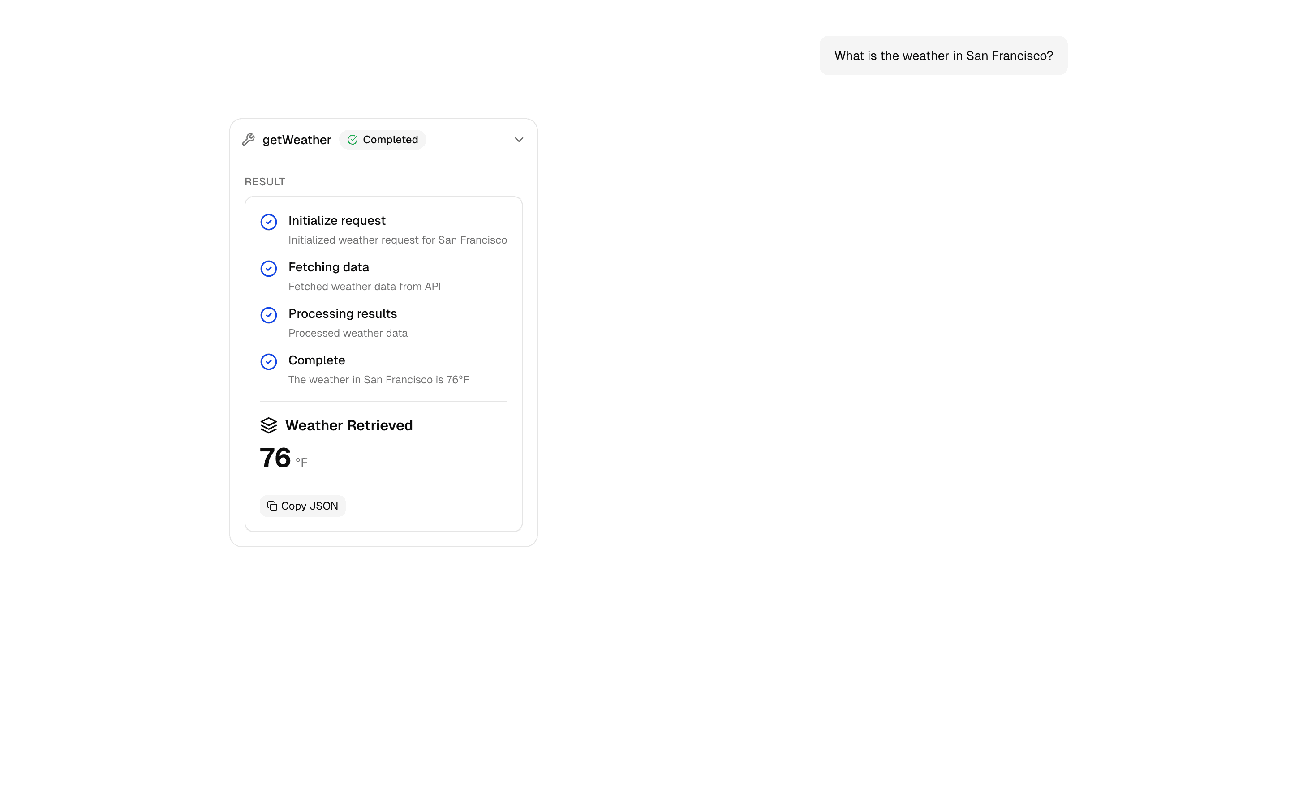This screenshot has width=1290, height=806.
Task: Click the layers icon beside Weather Retrieved
Action: pyautogui.click(x=269, y=425)
